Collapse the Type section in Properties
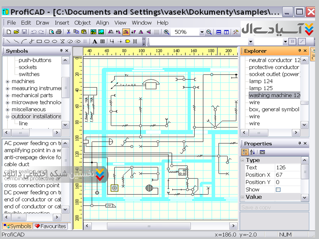319x239 pixels. click(x=243, y=160)
